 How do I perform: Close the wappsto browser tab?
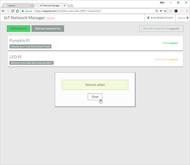point(32,5)
